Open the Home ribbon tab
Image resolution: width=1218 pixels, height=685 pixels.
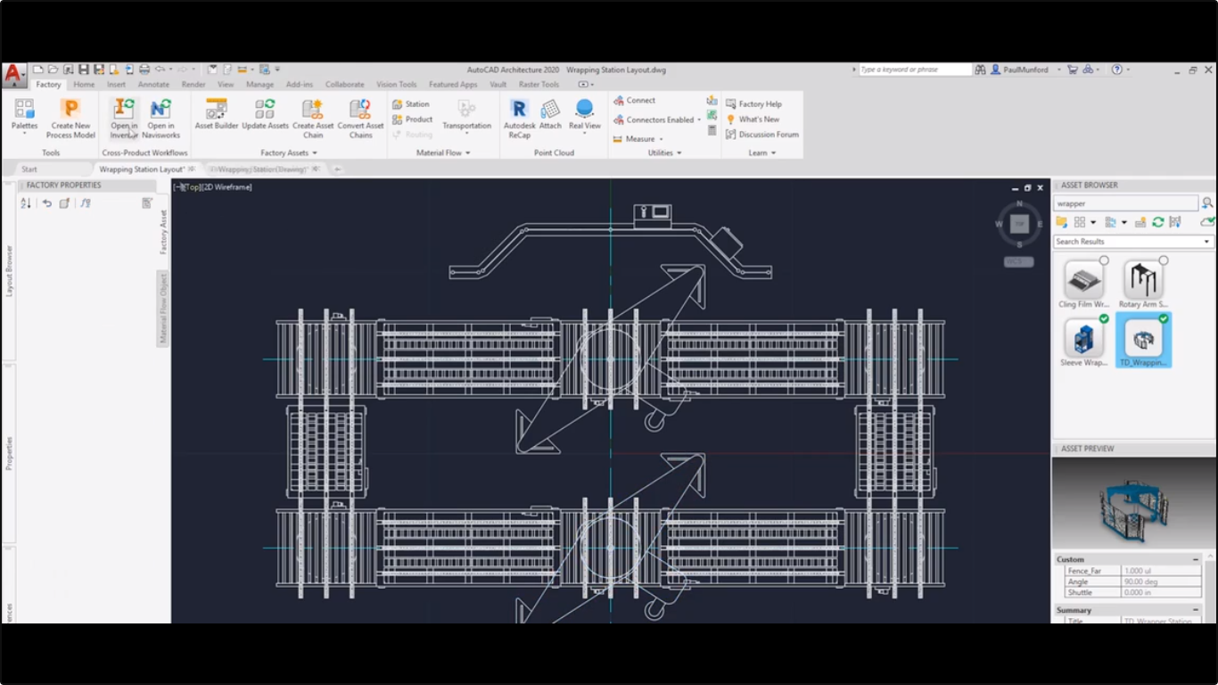84,85
